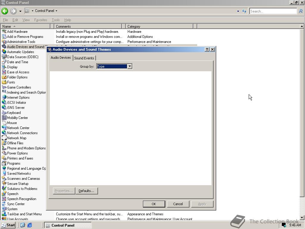This screenshot has height=229, width=305.
Task: Open the address bar history dropdown
Action: point(238,11)
